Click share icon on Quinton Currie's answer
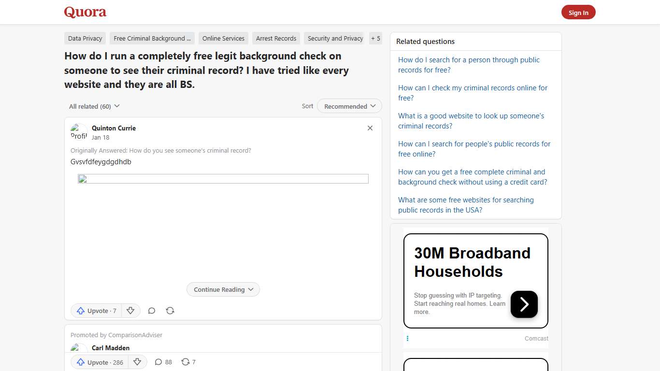Screen dimensions: 660x371 coord(170,311)
